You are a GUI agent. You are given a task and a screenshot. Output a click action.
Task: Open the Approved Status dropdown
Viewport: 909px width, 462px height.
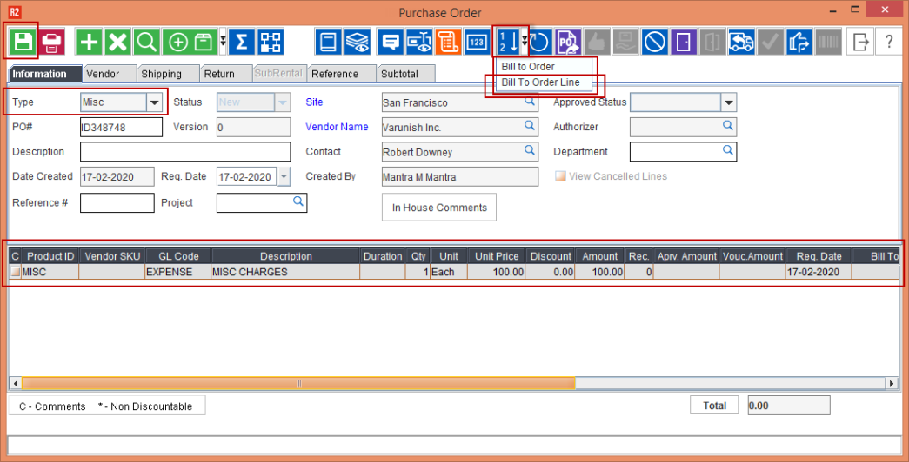click(x=728, y=102)
